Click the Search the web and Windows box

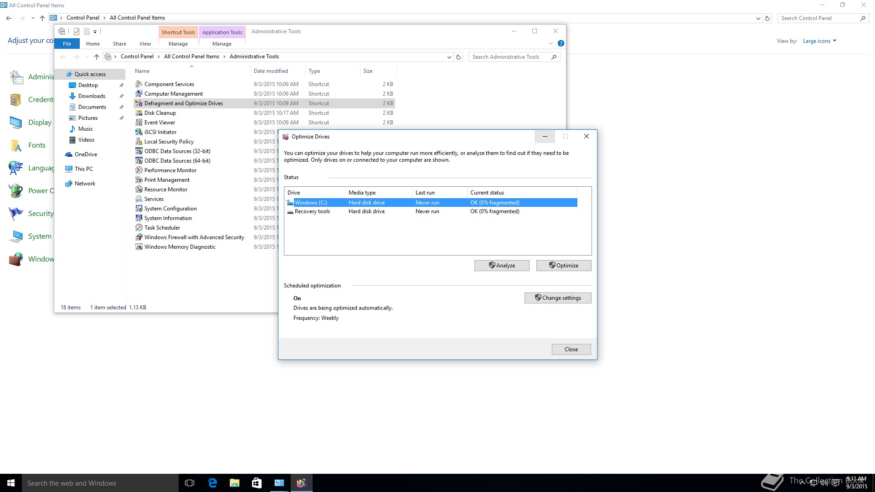[x=100, y=483]
